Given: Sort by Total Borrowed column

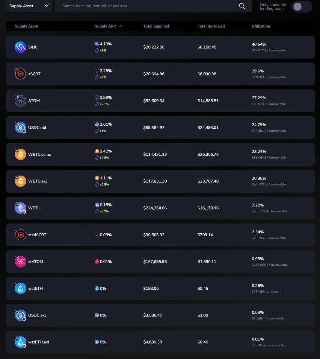Looking at the screenshot, I should click(211, 26).
